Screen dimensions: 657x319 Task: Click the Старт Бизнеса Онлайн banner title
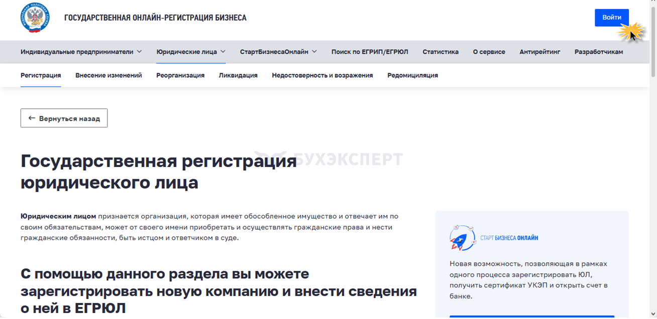tap(509, 238)
